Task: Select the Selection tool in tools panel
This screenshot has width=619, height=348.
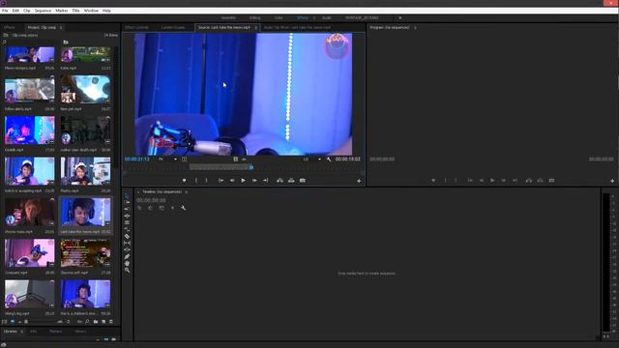Action: click(127, 195)
